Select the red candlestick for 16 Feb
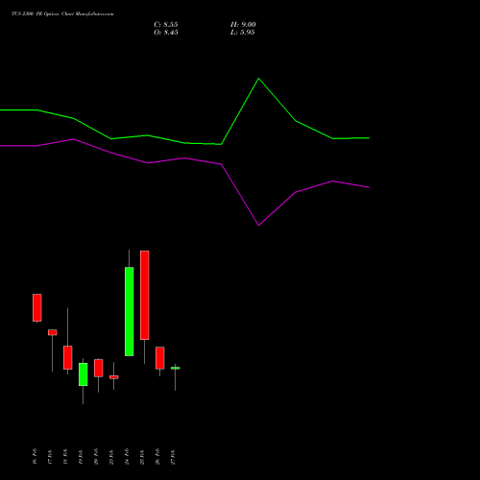The image size is (480, 480). coord(37,307)
